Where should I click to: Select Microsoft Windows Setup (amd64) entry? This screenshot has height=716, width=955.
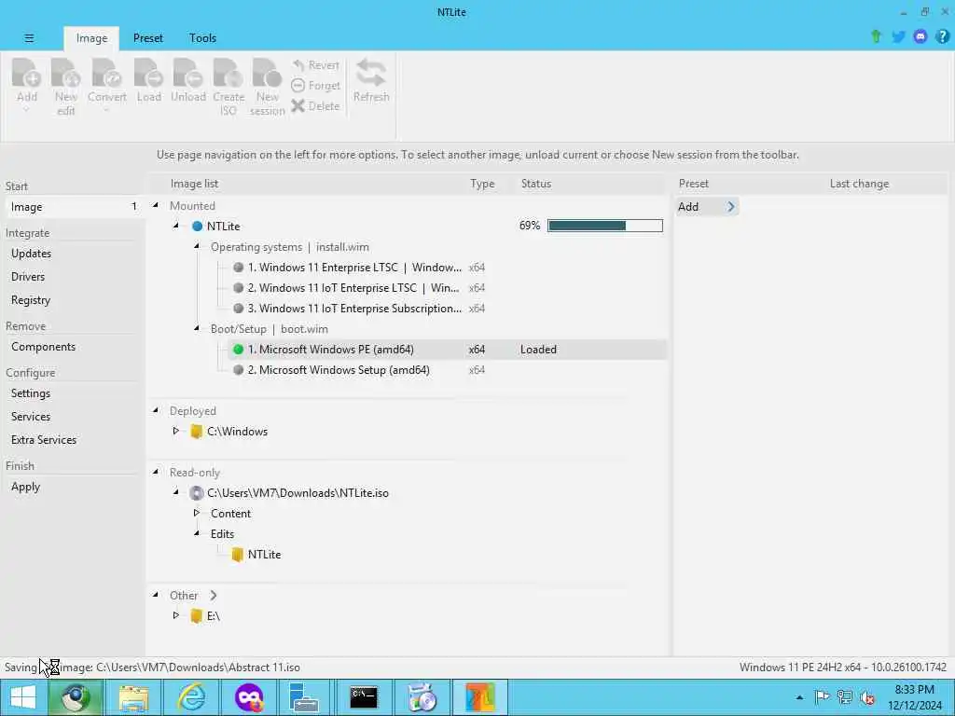tap(339, 370)
